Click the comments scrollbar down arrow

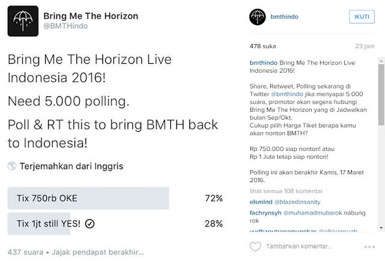pyautogui.click(x=381, y=228)
